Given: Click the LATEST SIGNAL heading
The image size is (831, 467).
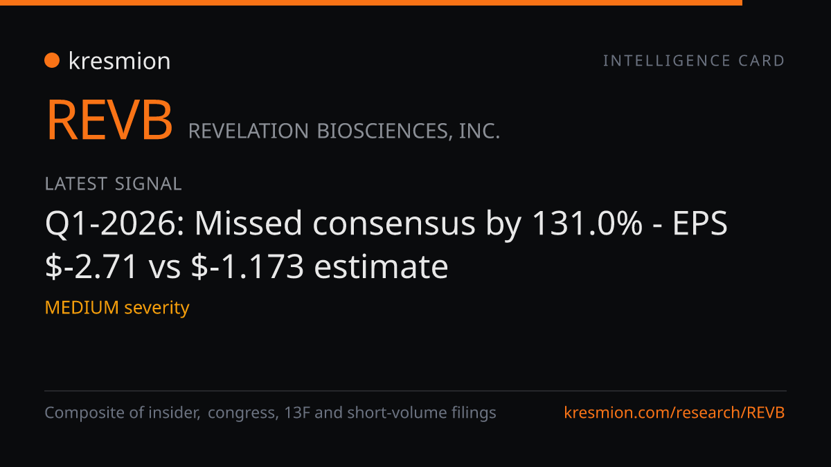Looking at the screenshot, I should pos(113,184).
